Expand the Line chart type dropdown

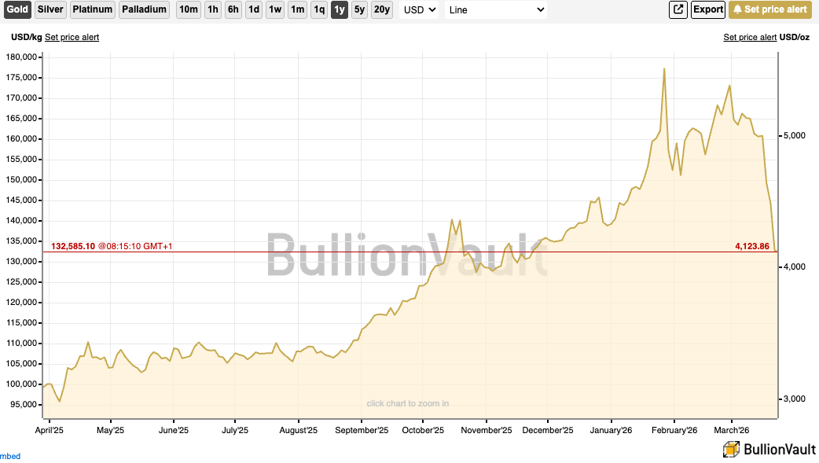pos(496,9)
